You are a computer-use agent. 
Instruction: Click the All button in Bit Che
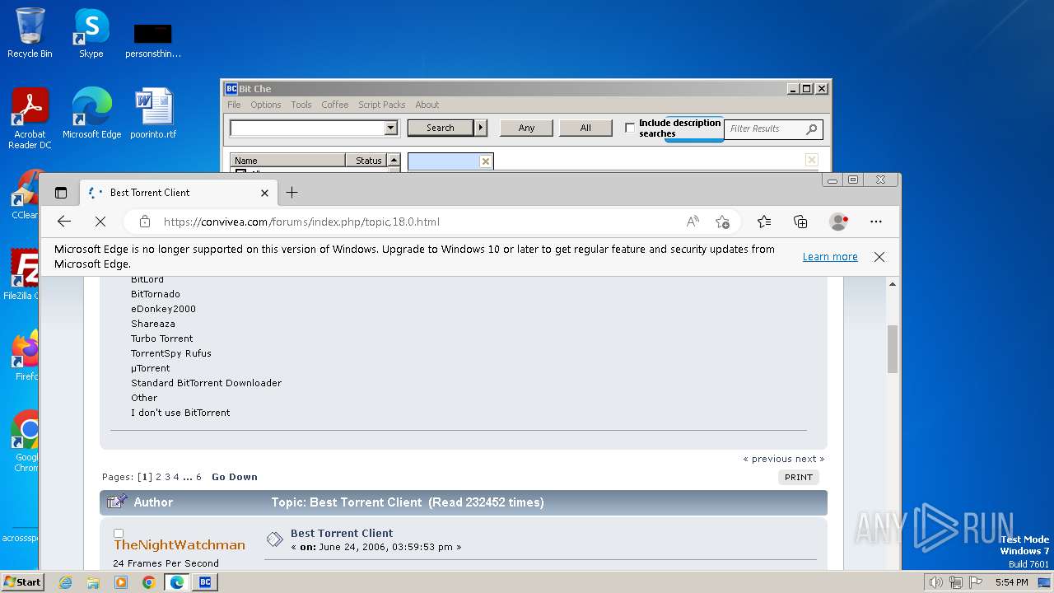pos(585,128)
